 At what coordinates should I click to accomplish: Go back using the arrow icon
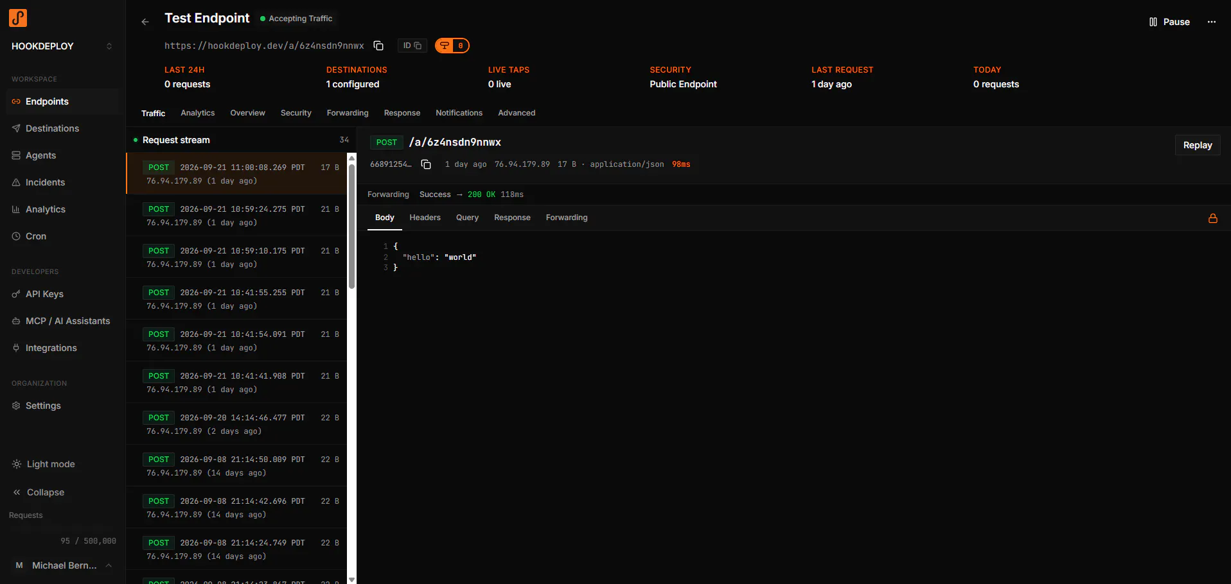(145, 22)
